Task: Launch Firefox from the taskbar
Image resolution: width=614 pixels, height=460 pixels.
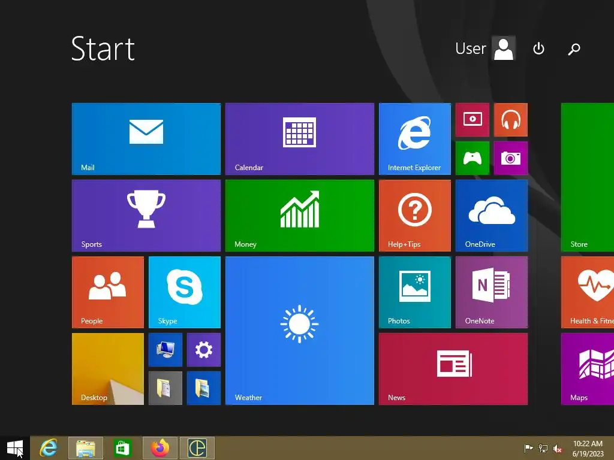Action: click(x=160, y=448)
